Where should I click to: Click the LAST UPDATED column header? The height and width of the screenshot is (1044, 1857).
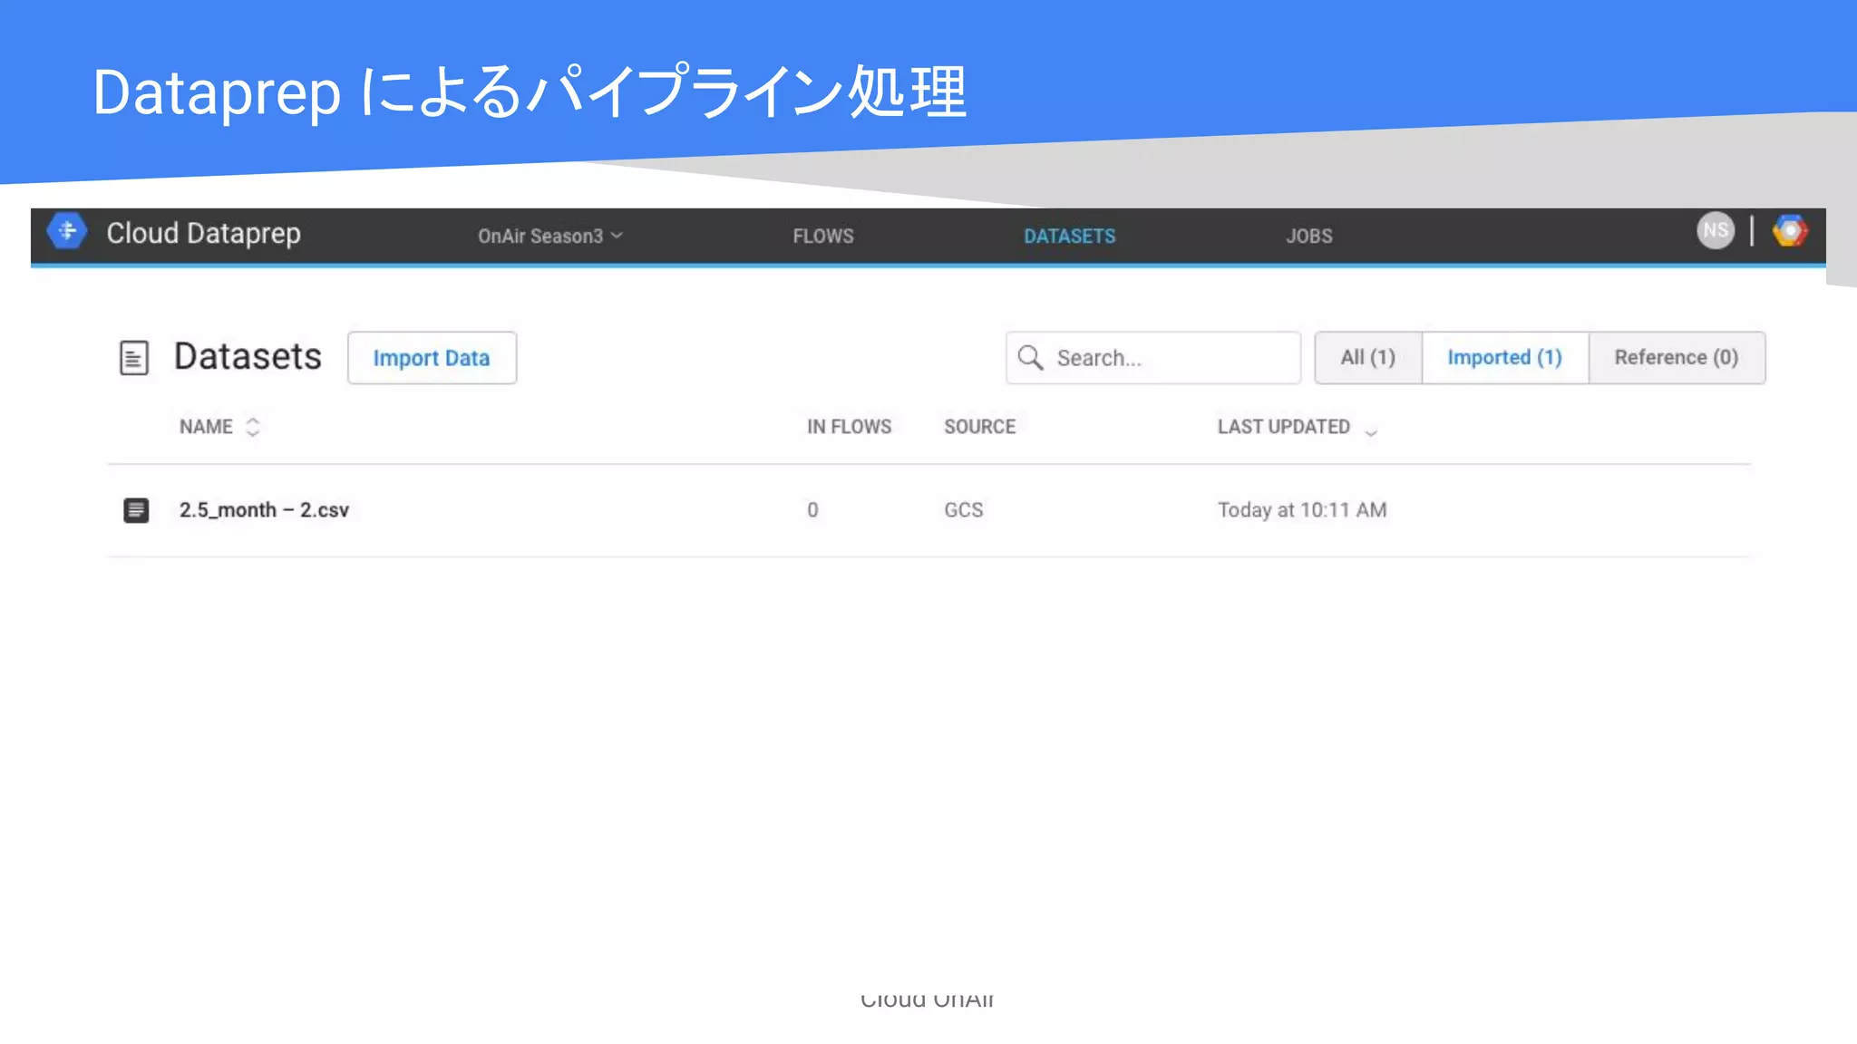point(1283,427)
